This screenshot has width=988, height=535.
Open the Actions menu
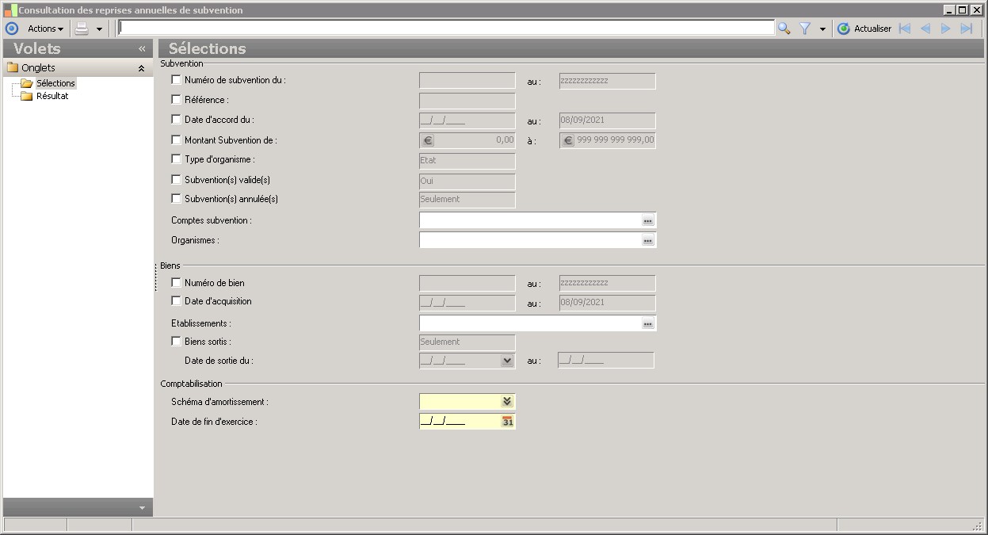pyautogui.click(x=45, y=29)
